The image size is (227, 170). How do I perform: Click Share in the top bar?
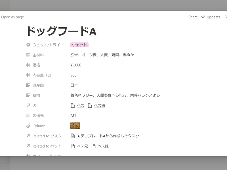(193, 17)
